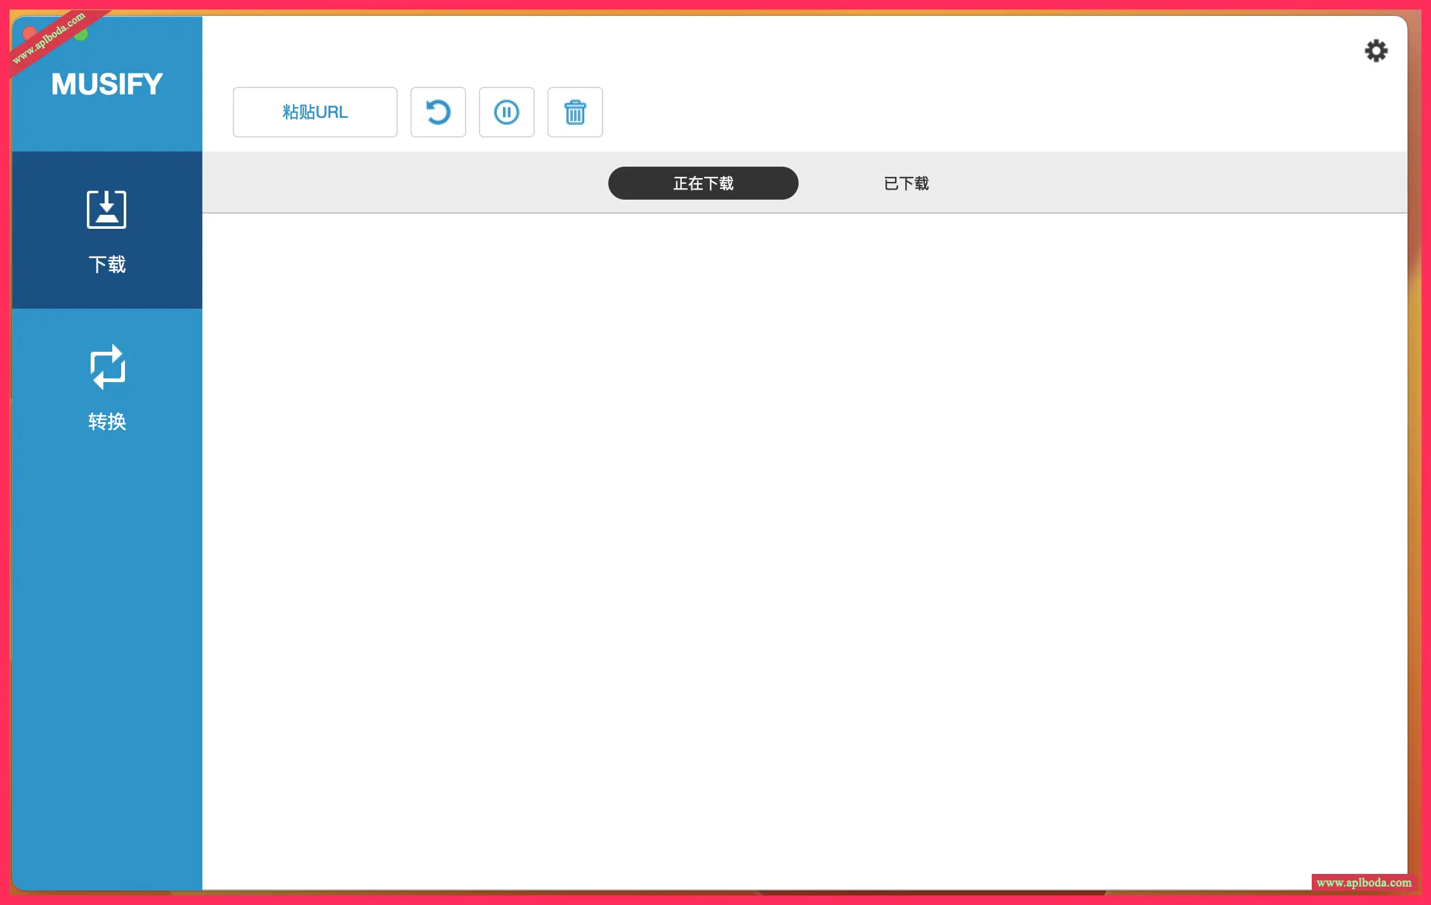Click the 转换 sidebar label
This screenshot has width=1431, height=905.
click(107, 421)
